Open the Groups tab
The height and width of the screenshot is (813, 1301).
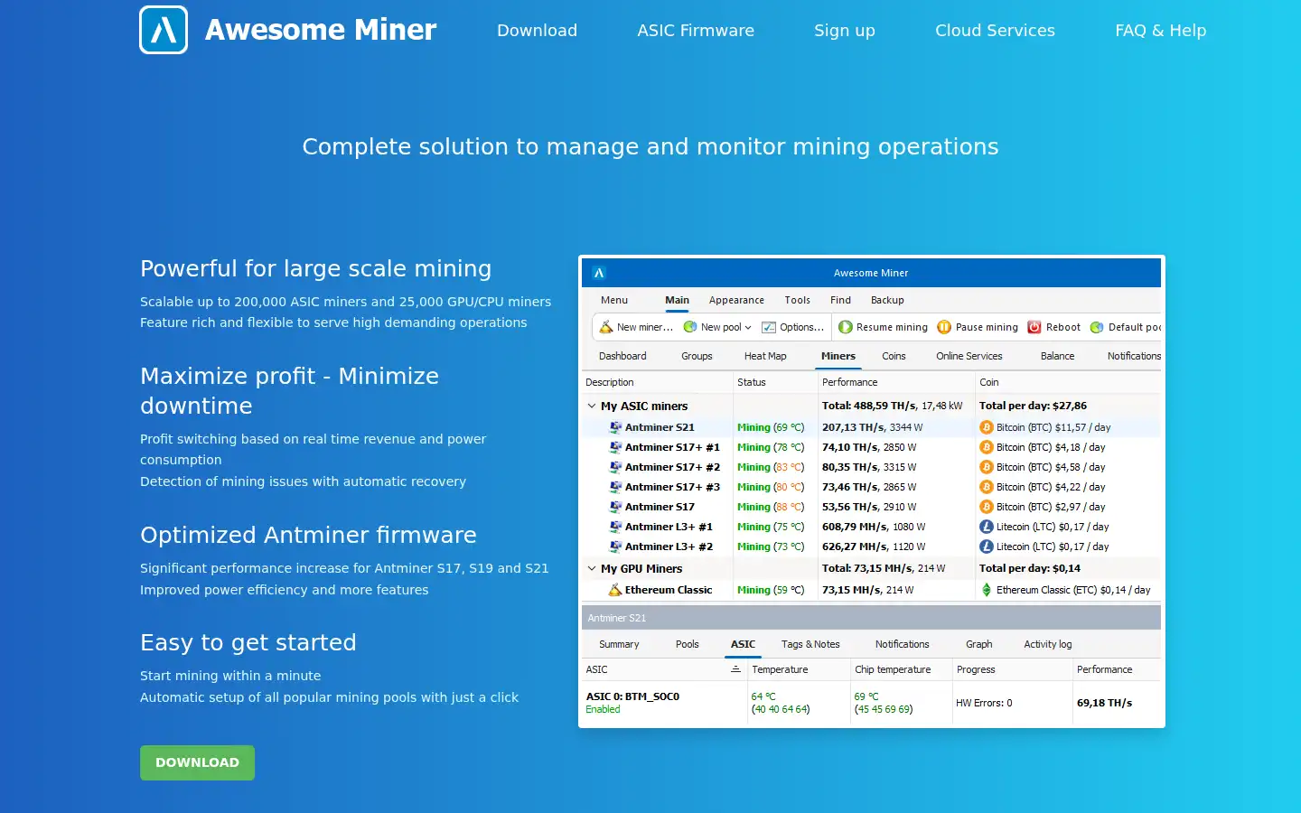click(697, 356)
